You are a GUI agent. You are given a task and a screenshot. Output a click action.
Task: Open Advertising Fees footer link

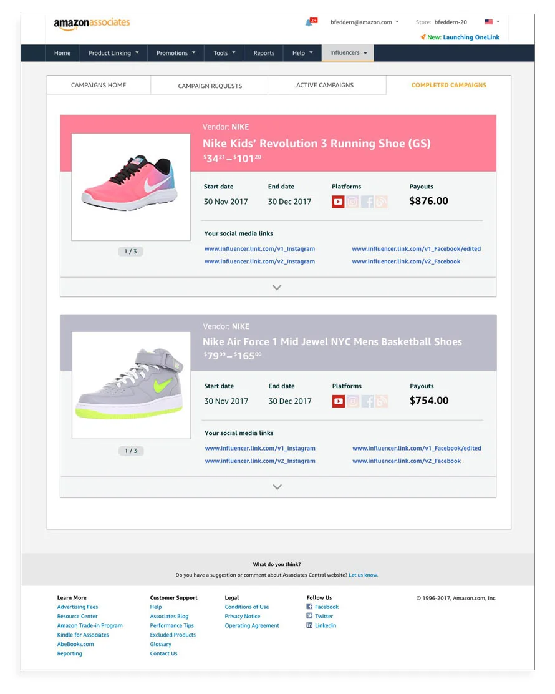click(77, 607)
